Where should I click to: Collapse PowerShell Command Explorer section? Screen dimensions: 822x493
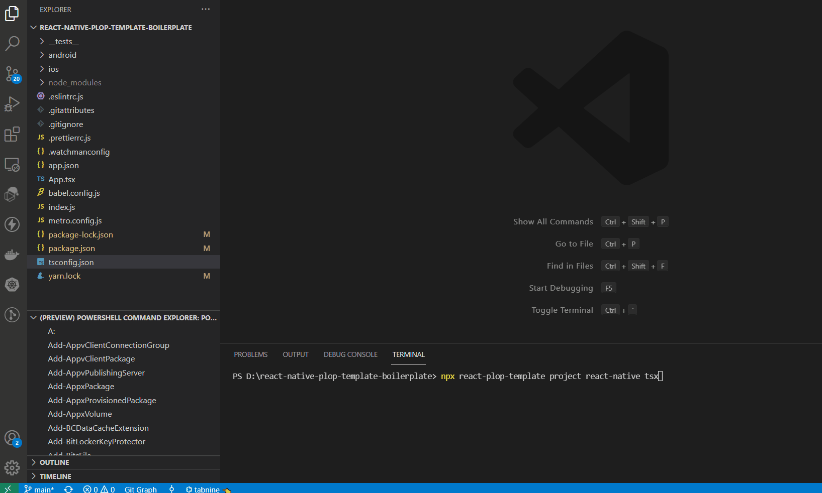124,318
